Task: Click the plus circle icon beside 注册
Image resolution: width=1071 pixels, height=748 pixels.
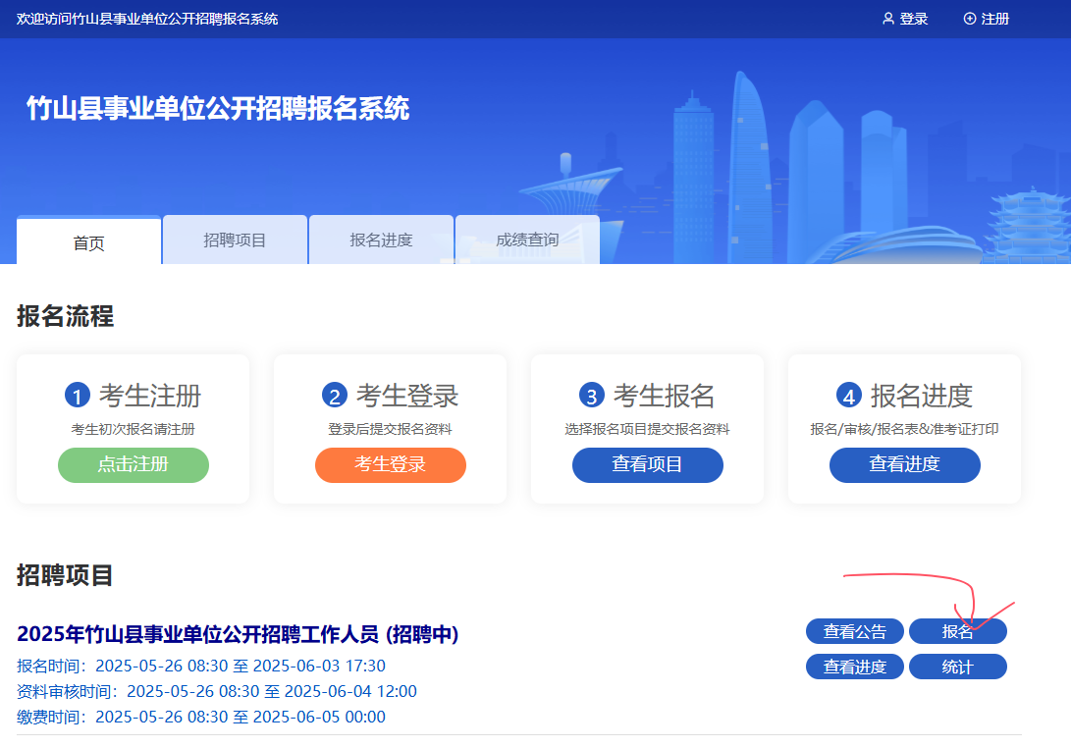Action: coord(969,19)
